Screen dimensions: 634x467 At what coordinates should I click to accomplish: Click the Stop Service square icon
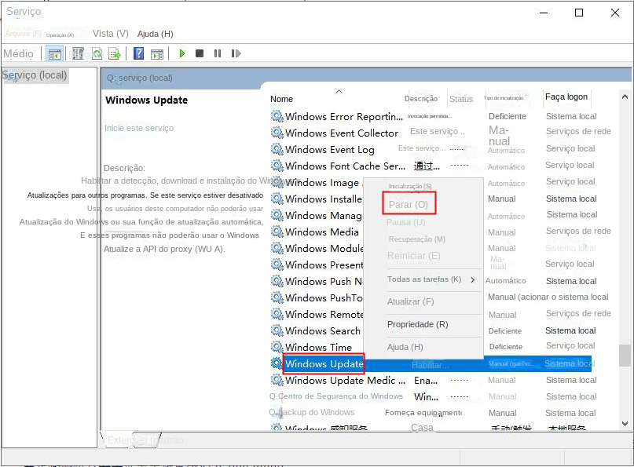[x=200, y=53]
